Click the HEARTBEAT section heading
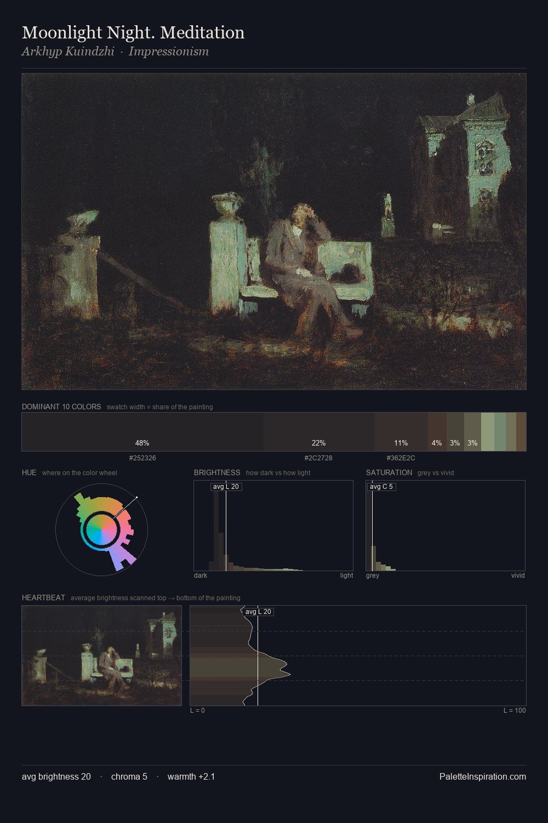 43,598
